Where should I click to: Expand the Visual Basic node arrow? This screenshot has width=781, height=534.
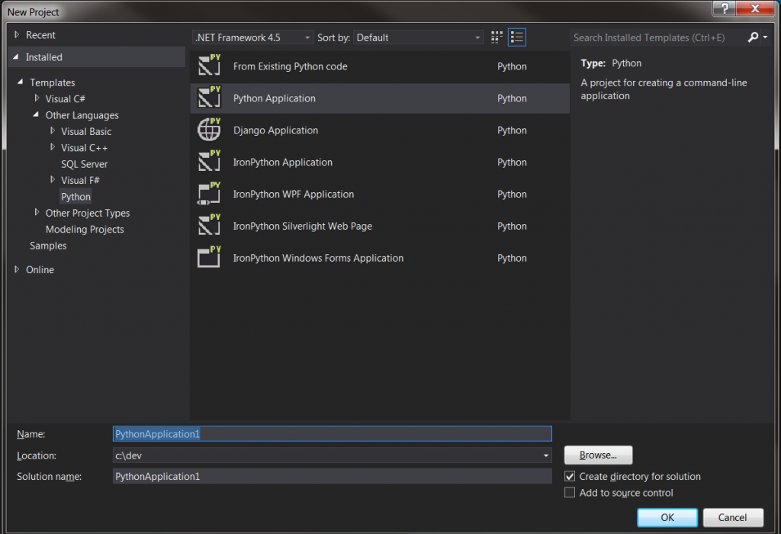click(x=53, y=130)
